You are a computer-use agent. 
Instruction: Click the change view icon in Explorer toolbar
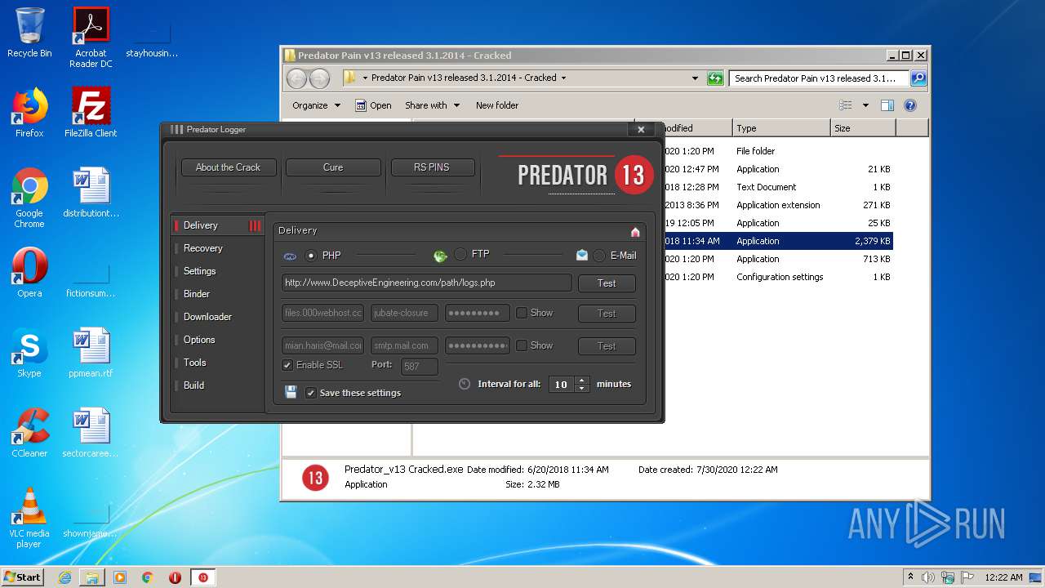pos(846,105)
